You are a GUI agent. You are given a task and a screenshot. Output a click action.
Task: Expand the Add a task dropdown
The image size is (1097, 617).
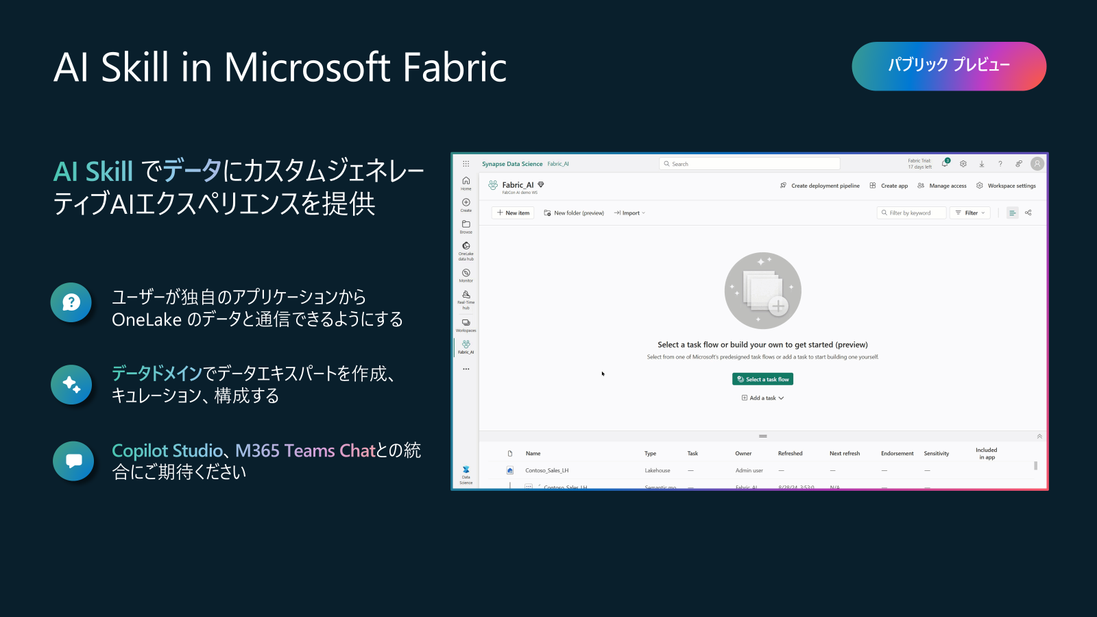tap(762, 398)
